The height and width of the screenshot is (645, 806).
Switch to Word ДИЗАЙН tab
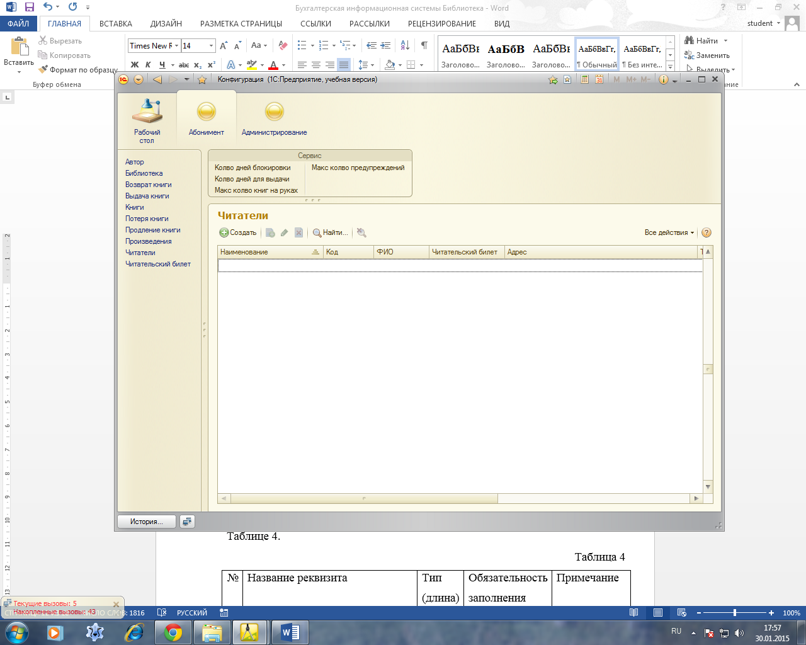[166, 23]
